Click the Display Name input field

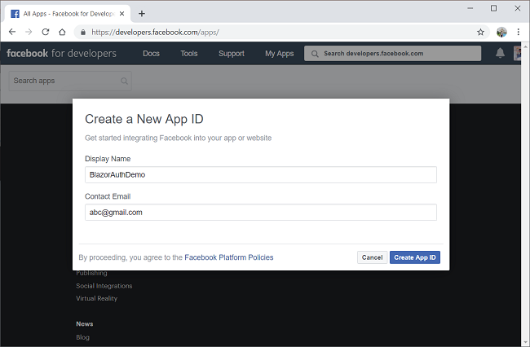261,174
